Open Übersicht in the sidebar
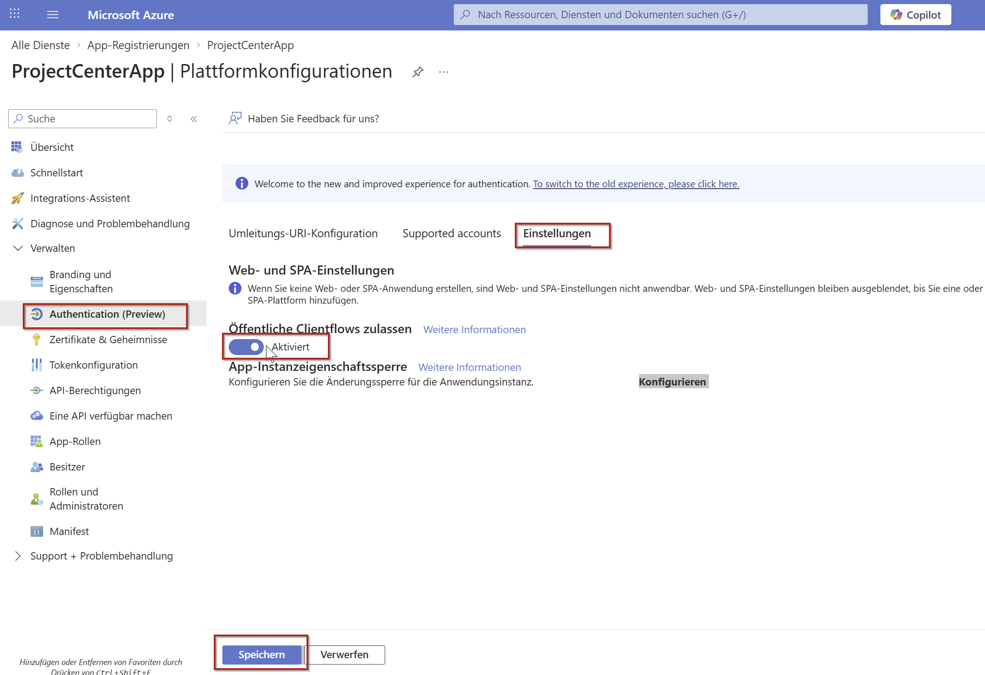985x675 pixels. (52, 147)
